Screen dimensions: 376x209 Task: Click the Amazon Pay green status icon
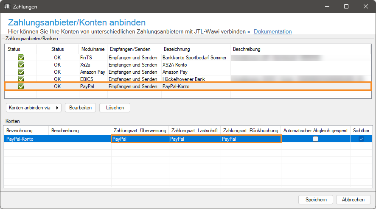[21, 72]
